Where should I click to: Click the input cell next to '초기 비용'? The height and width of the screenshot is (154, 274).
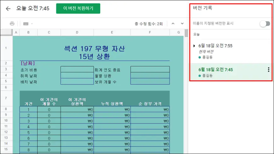(77, 69)
